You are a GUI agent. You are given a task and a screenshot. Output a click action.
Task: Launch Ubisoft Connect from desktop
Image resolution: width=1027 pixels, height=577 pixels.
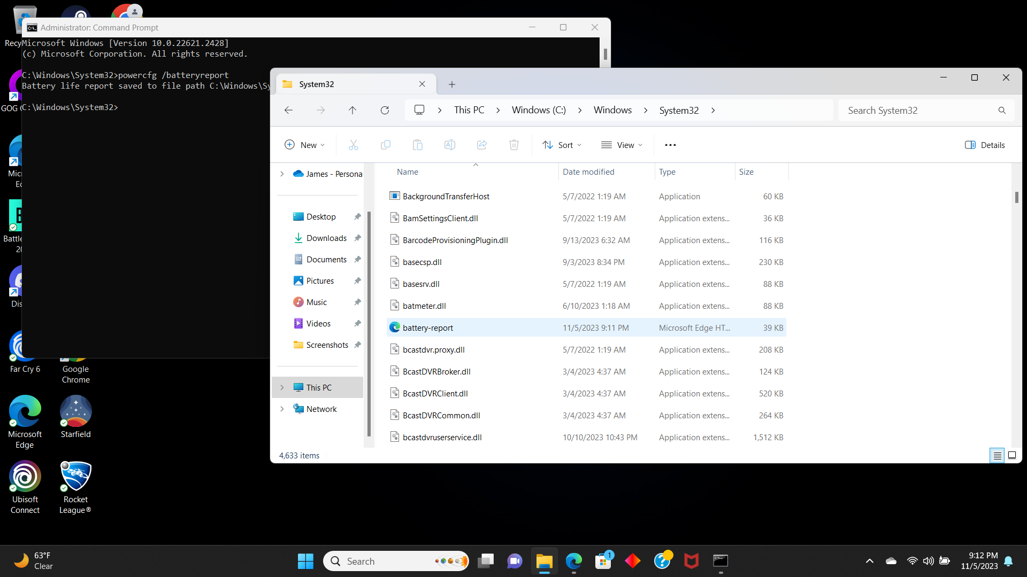[x=24, y=476]
